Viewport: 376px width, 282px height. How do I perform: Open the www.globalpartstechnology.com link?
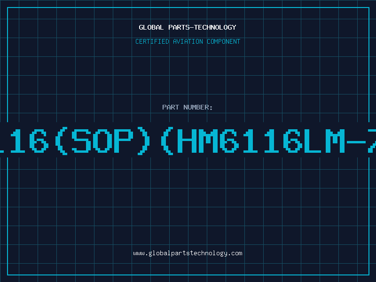(x=188, y=253)
